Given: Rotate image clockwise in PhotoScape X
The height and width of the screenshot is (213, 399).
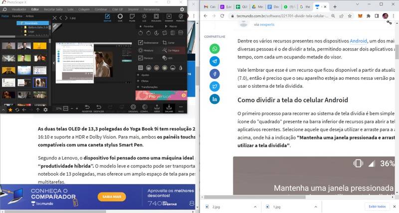Looking at the screenshot, I should 148,33.
